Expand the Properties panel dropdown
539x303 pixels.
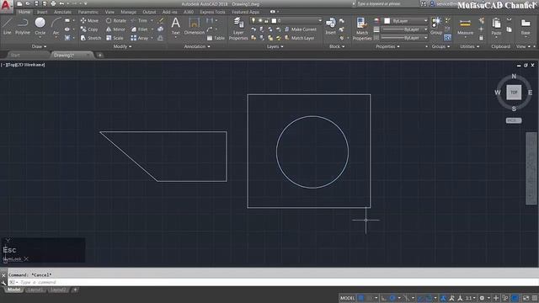point(387,46)
